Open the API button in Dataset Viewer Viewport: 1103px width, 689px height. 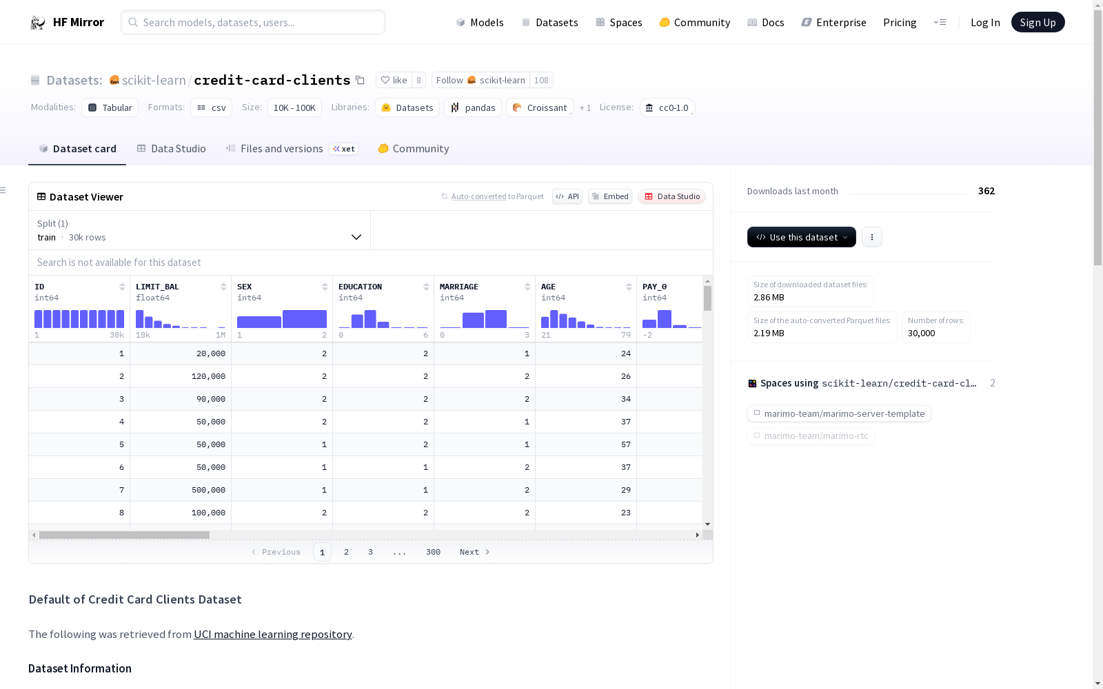567,196
